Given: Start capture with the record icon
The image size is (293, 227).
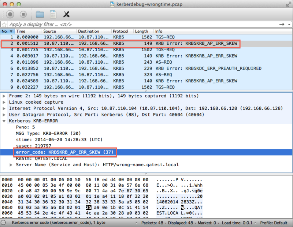Looking at the screenshot, I should tap(10, 14).
